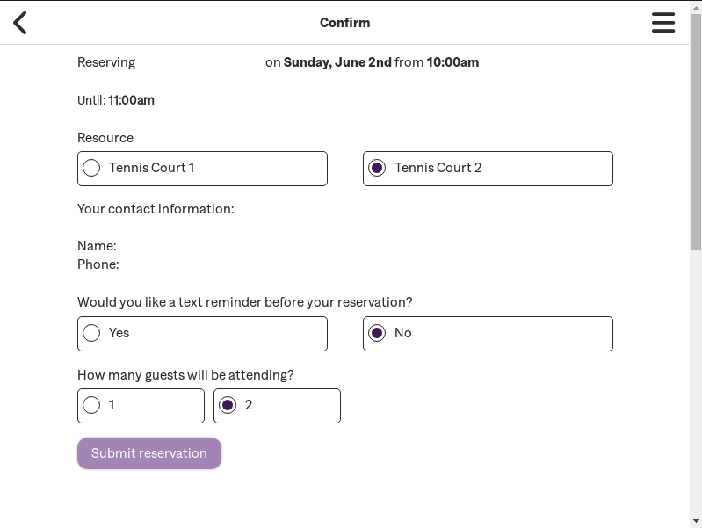Choose Yes for text reminder

91,333
